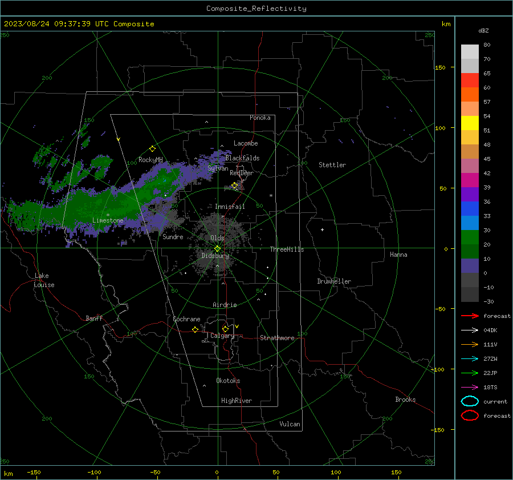The height and width of the screenshot is (480, 513).
Task: Click the red forecast ellipse icon
Action: [x=470, y=416]
